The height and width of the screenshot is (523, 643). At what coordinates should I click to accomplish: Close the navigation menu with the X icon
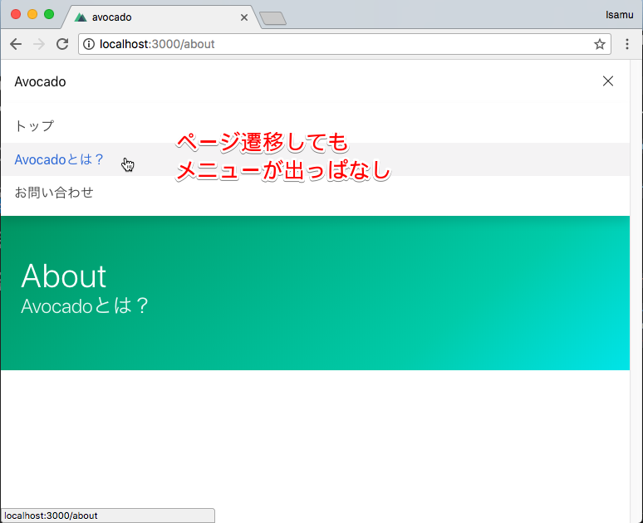(608, 81)
